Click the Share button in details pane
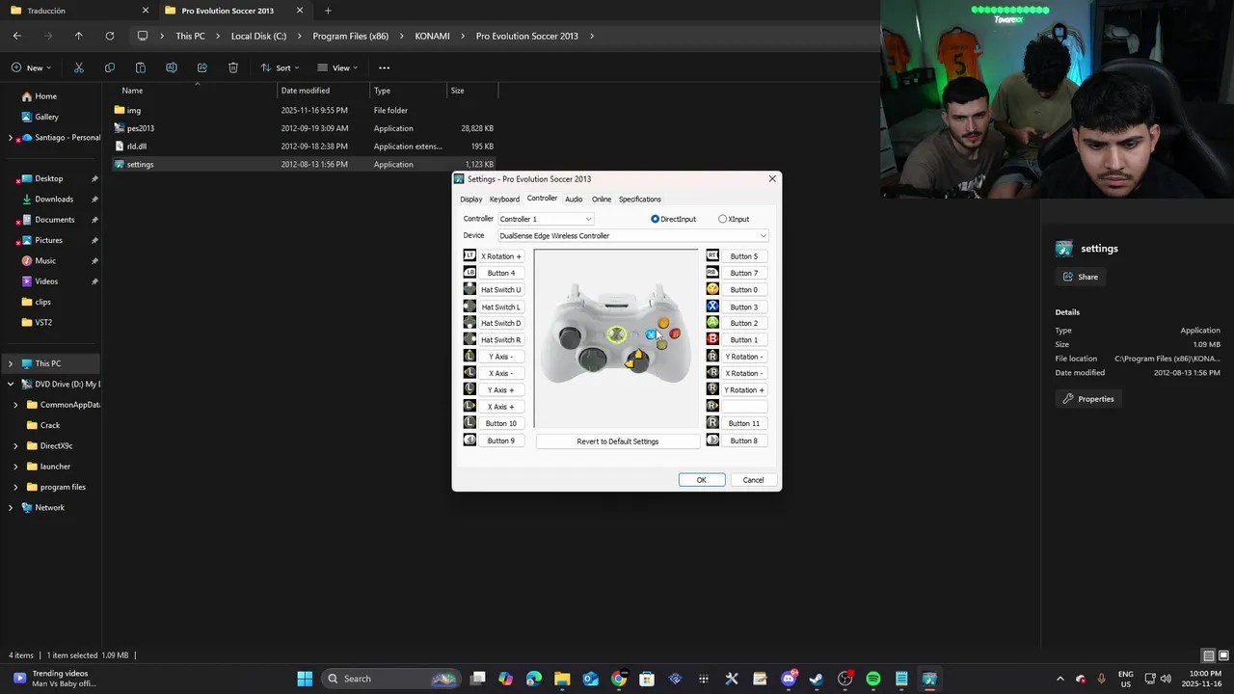The height and width of the screenshot is (694, 1234). 1081,277
